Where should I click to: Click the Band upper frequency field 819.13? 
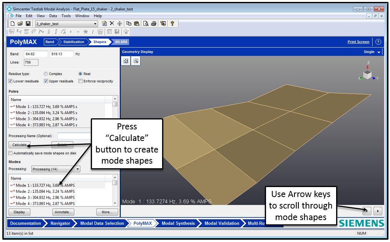pos(62,54)
